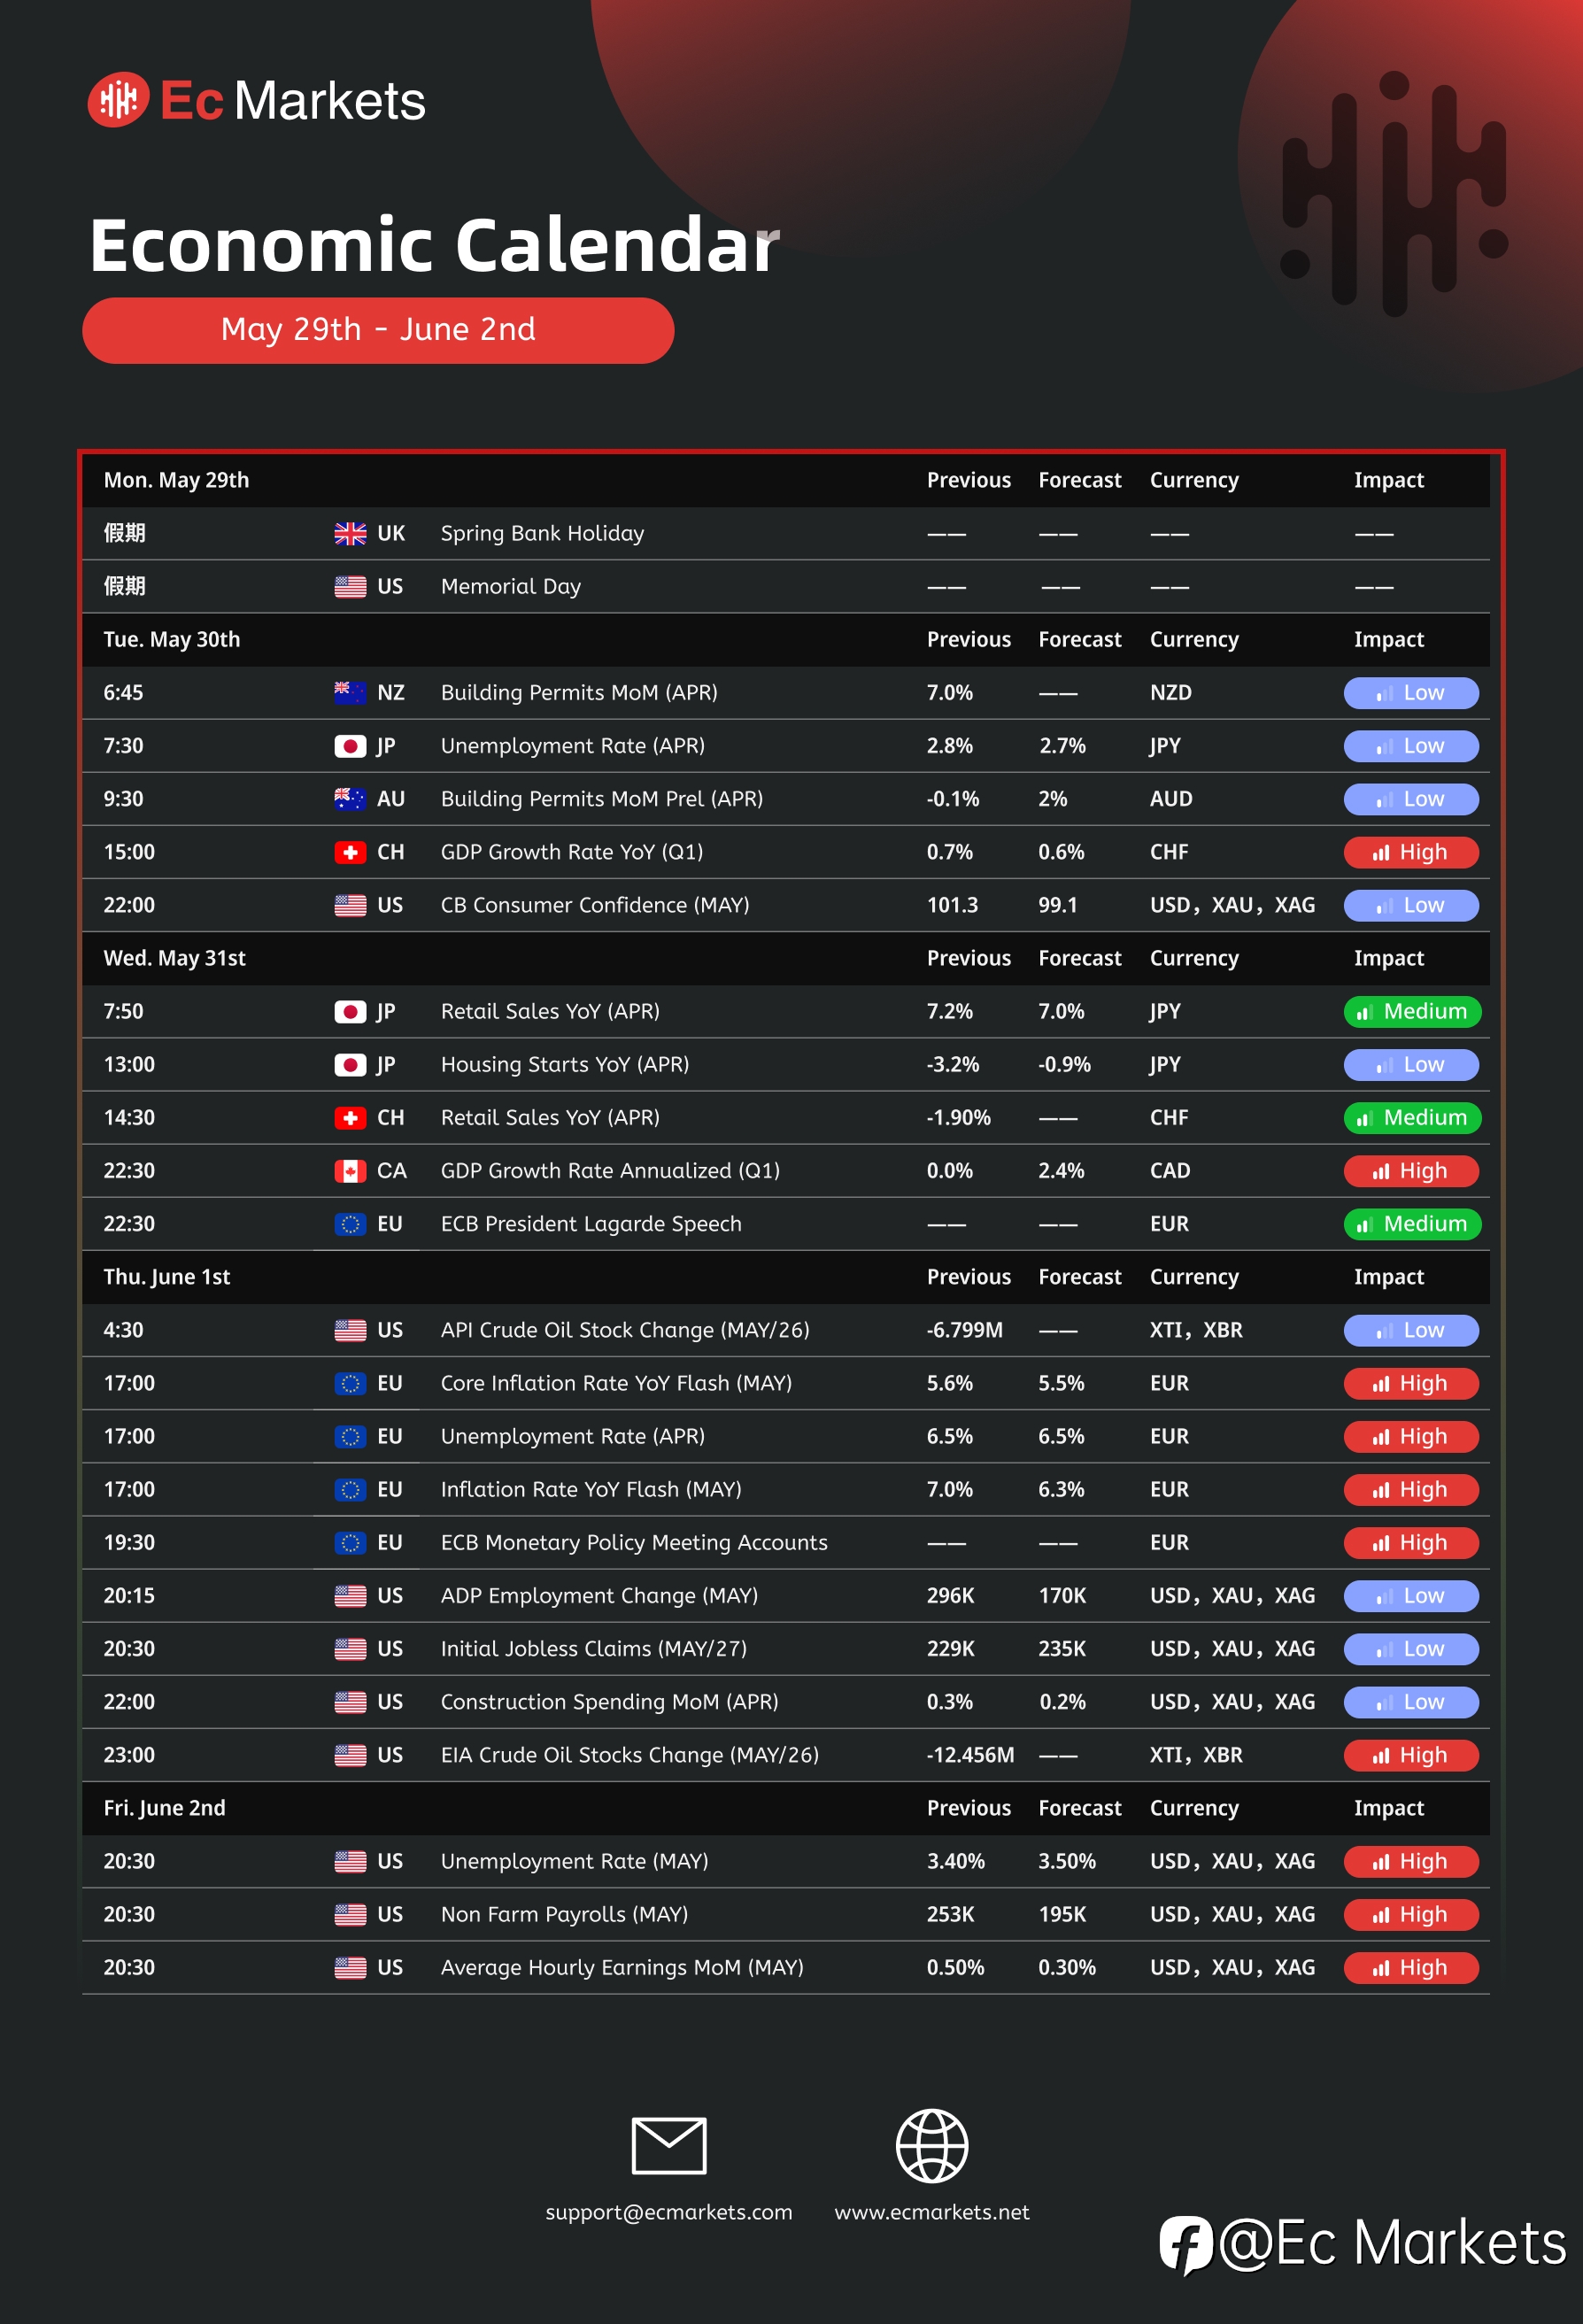The height and width of the screenshot is (2324, 1583).
Task: Click the email envelope icon
Action: (x=669, y=2146)
